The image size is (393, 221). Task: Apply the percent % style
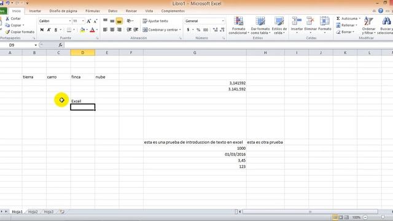point(198,30)
